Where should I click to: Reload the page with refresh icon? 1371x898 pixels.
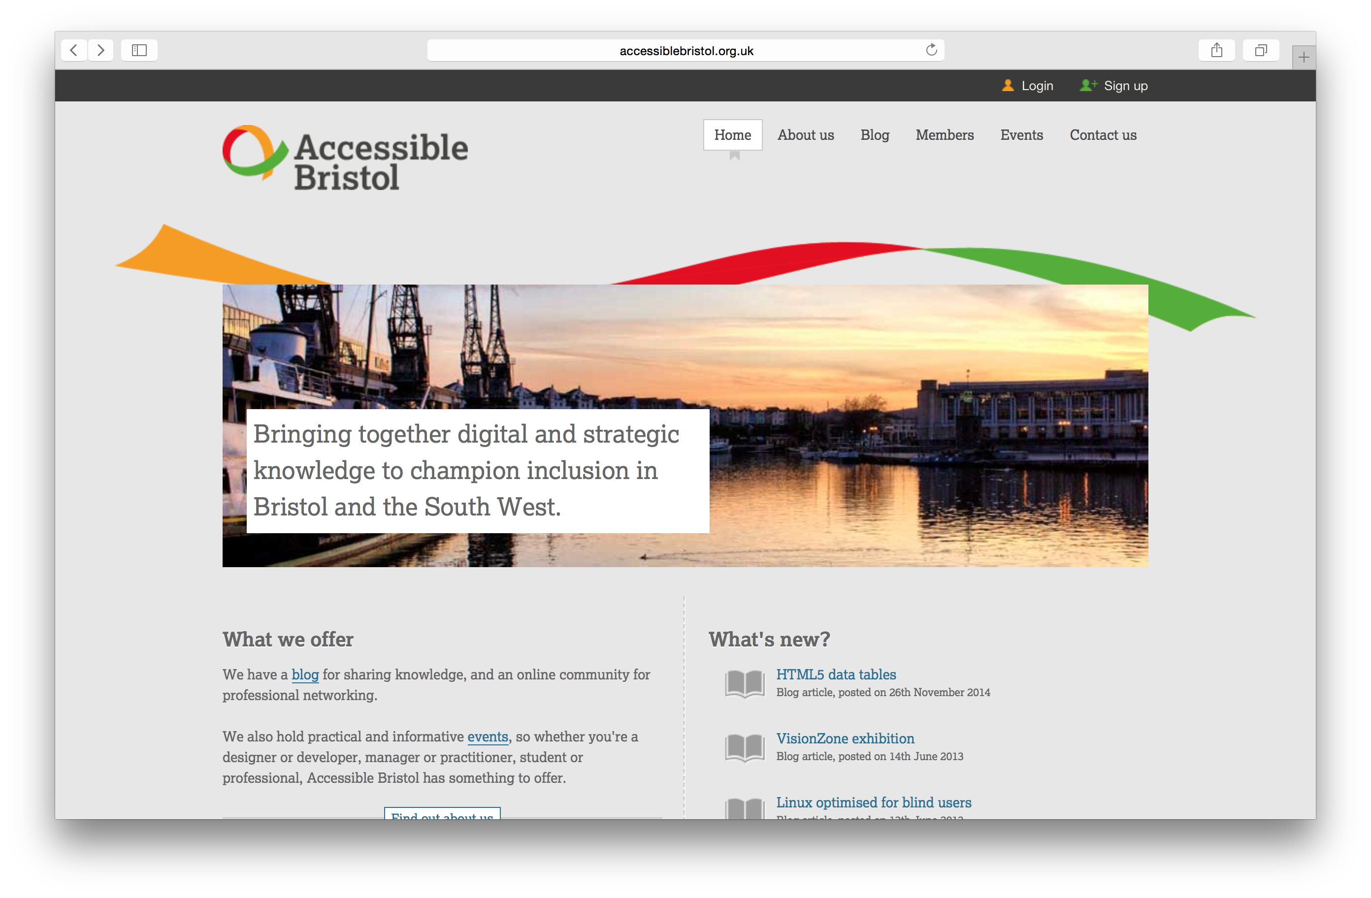(x=931, y=50)
